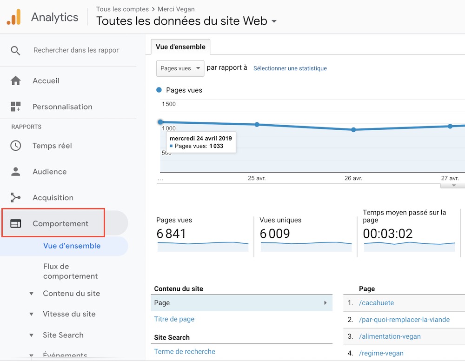Click the Comportement report icon
Viewport: 465px width, 362px height.
pos(15,223)
